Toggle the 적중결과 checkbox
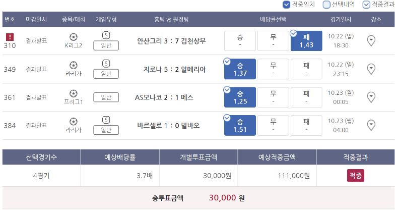Image resolution: width=398 pixels, height=213 pixels. click(366, 5)
